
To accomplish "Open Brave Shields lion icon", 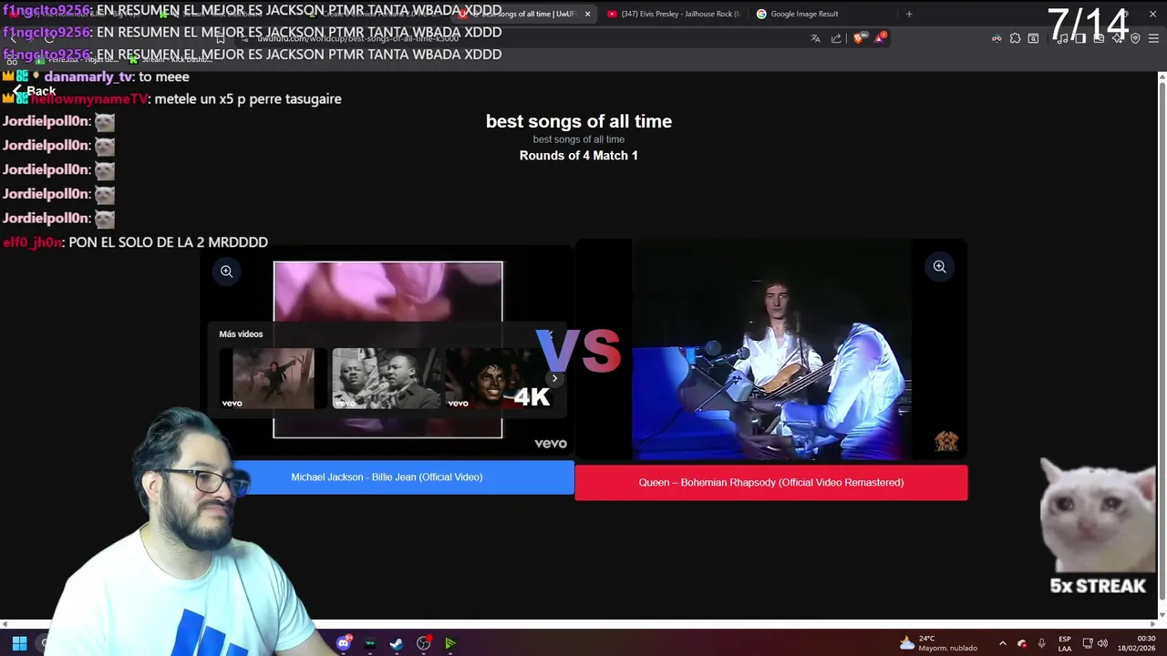I will click(858, 38).
